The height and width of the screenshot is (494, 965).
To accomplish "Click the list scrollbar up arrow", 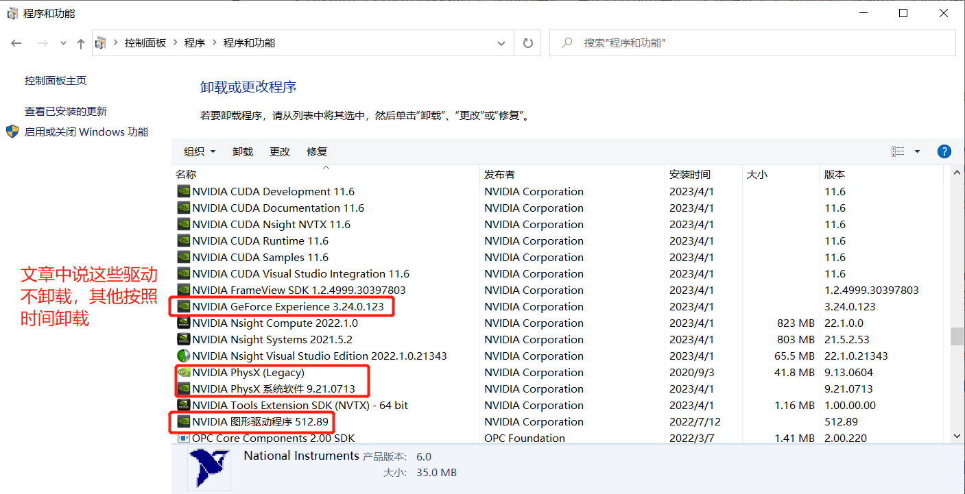I will [x=957, y=174].
